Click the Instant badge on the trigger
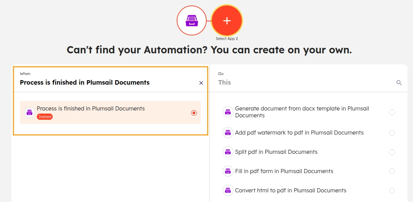The image size is (413, 202). (45, 117)
